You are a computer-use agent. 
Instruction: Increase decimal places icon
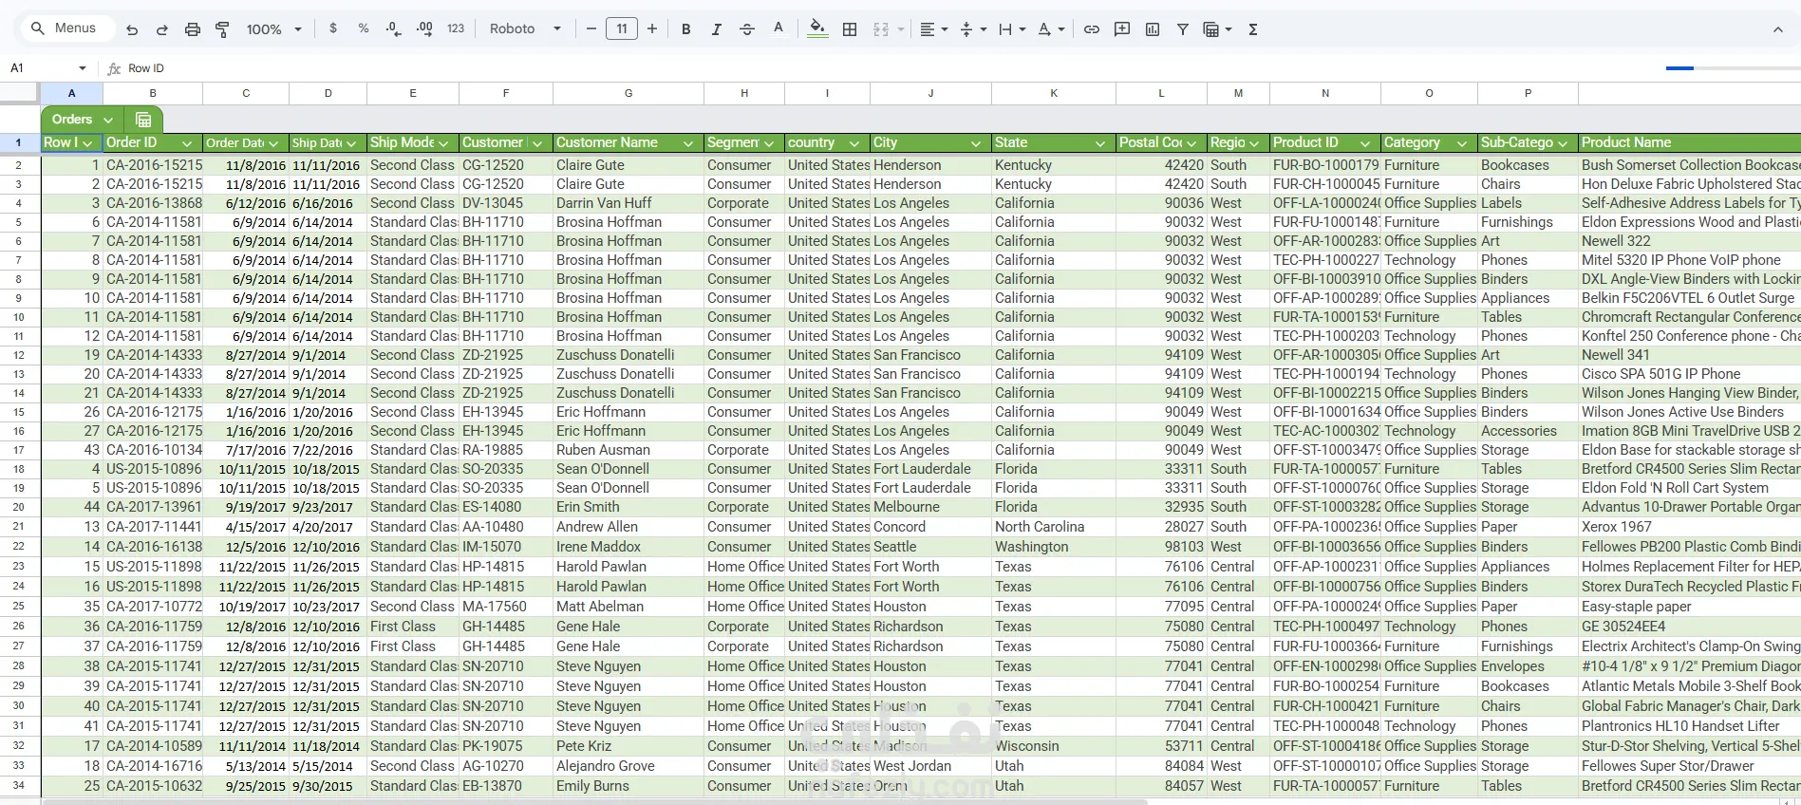click(424, 28)
